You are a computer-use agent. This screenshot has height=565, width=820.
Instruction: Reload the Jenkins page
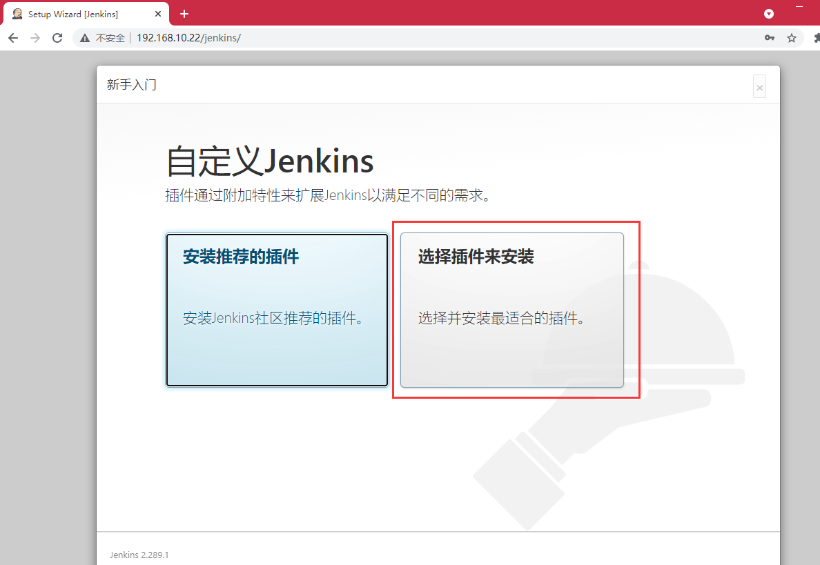(57, 38)
